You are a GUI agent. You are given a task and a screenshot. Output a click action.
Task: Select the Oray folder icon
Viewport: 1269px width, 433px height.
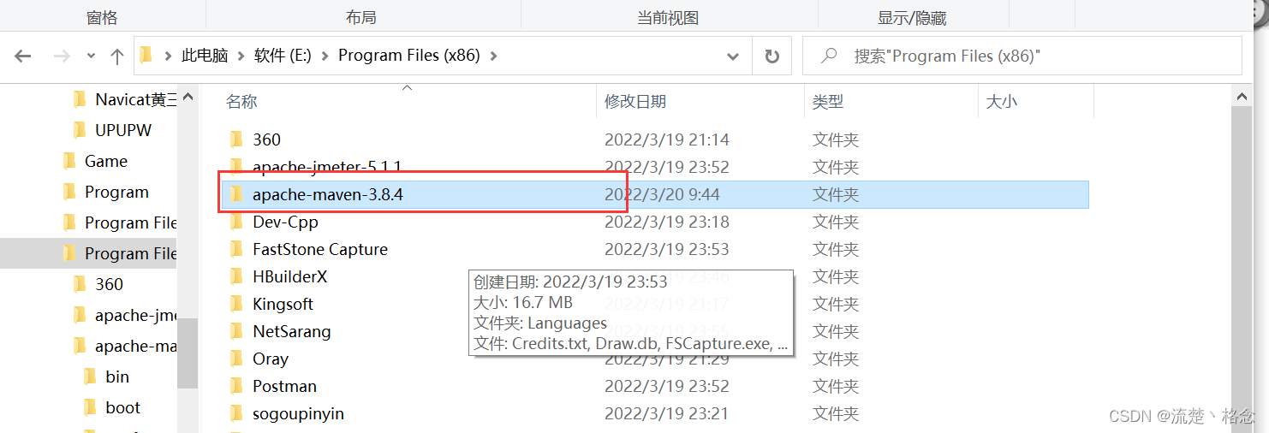(x=237, y=359)
